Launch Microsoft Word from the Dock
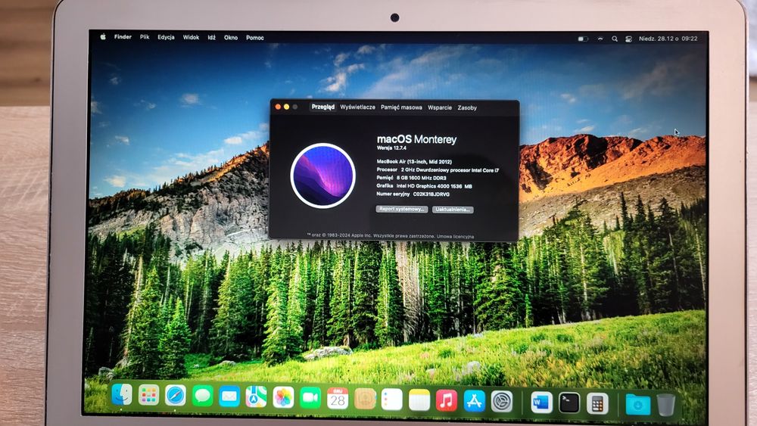 tap(541, 403)
